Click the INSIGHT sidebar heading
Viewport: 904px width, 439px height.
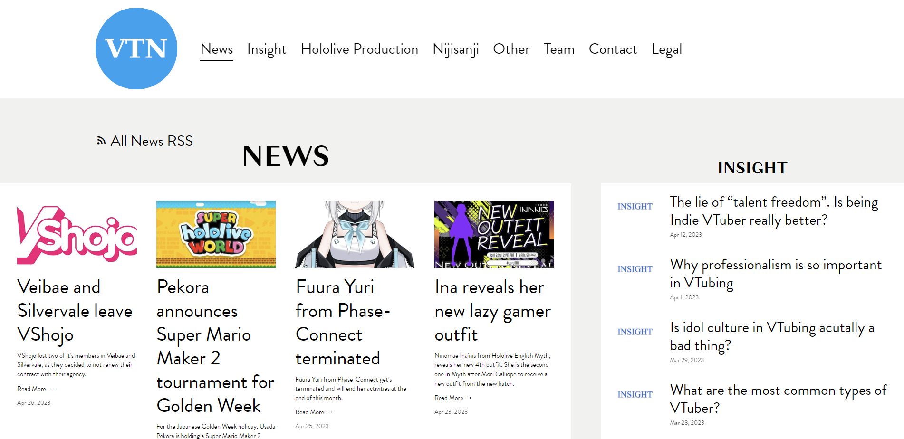tap(752, 168)
